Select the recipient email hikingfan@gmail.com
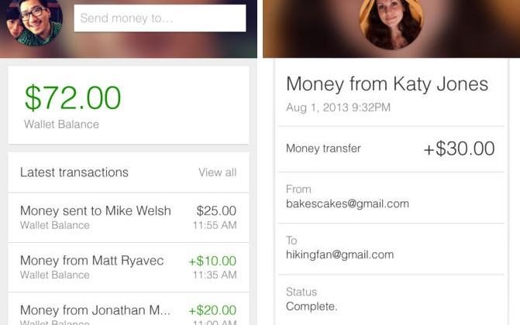 (339, 255)
